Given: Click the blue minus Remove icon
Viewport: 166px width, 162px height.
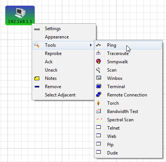Looking at the screenshot, I should coord(37,87).
